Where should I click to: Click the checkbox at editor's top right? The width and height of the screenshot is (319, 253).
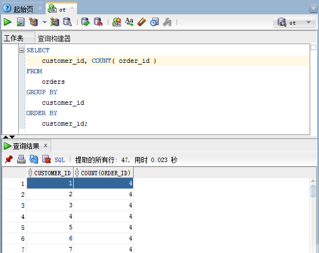313,47
